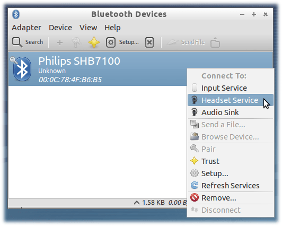This screenshot has height=226, width=282.
Task: Open Setup from the toolbar
Action: coord(122,42)
